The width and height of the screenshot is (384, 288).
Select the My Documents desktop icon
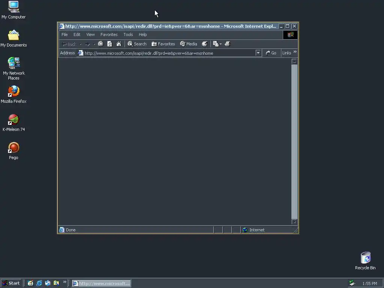click(13, 38)
